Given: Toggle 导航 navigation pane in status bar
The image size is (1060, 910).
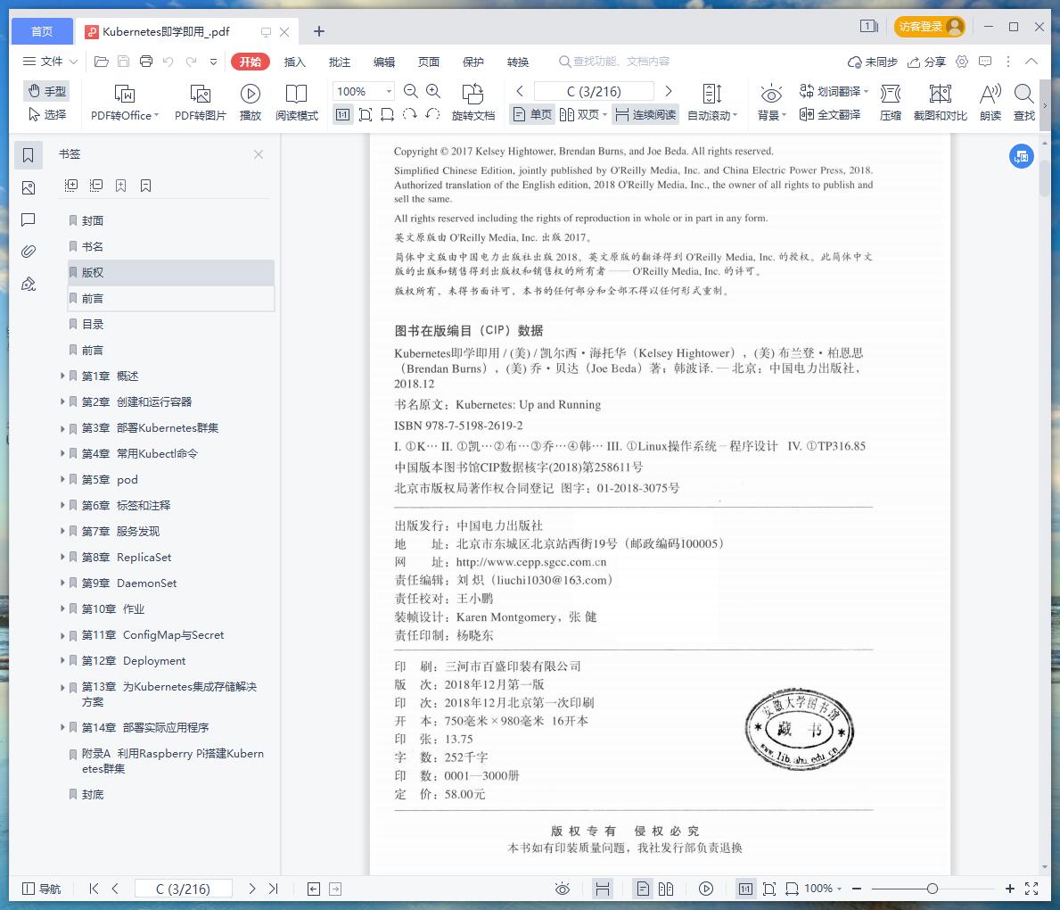Looking at the screenshot, I should 42,889.
